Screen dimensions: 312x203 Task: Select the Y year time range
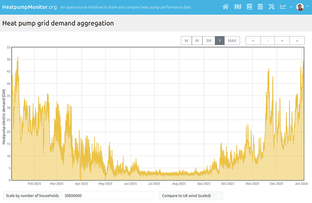tap(220, 41)
